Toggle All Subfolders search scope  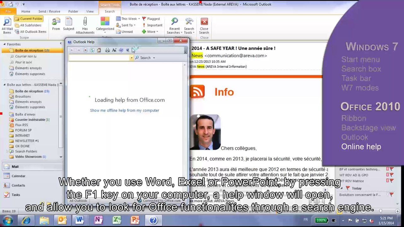(28, 25)
